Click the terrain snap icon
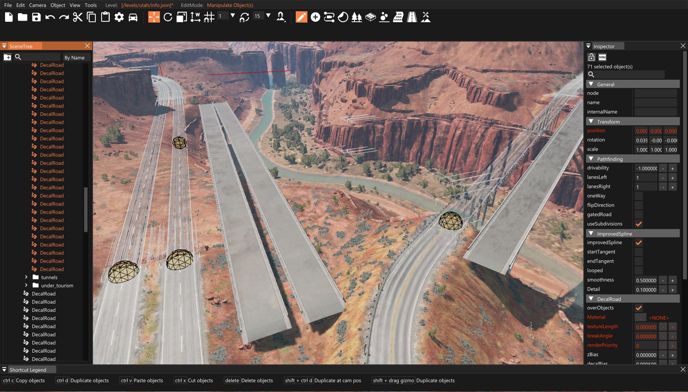The height and width of the screenshot is (392, 688). 281,17
